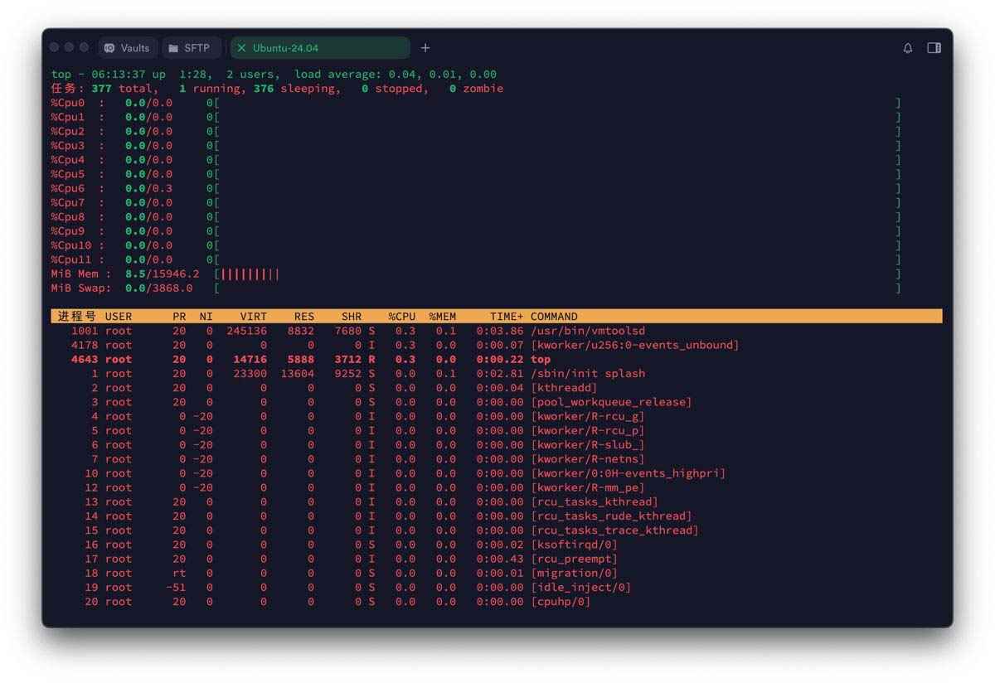Click the rt priority value for migration/0

[x=179, y=573]
